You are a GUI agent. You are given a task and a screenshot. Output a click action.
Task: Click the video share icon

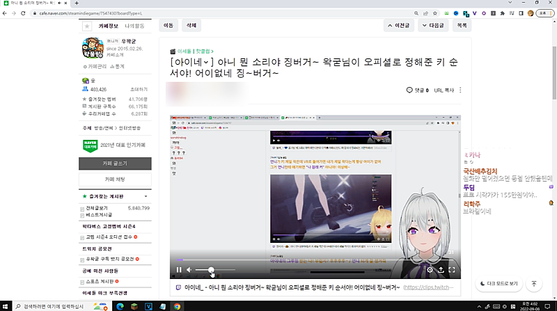coord(441,269)
